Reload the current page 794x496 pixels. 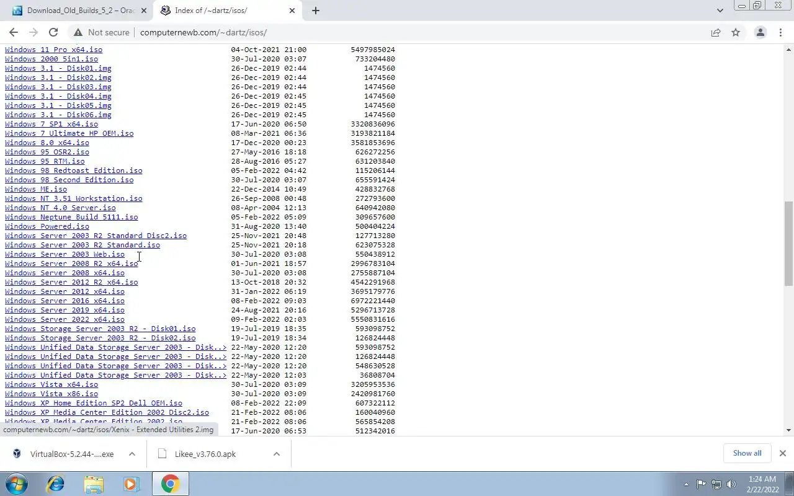[53, 32]
